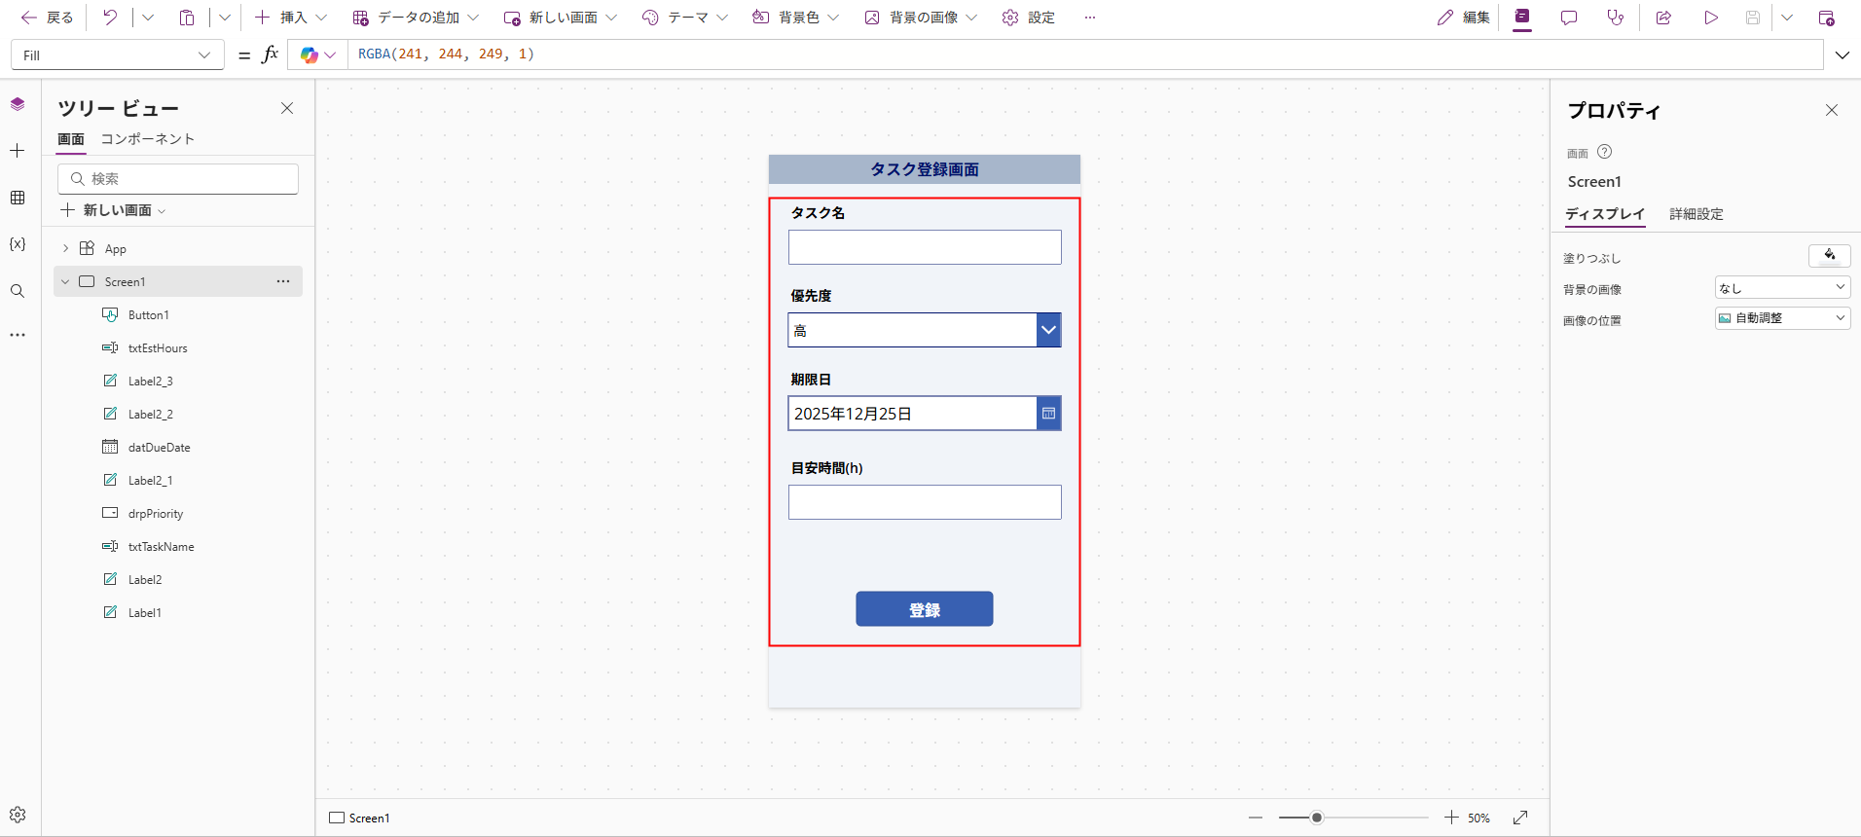1861x837 pixels.
Task: Open the 塗りつぶし fill color picker
Action: point(1829,256)
